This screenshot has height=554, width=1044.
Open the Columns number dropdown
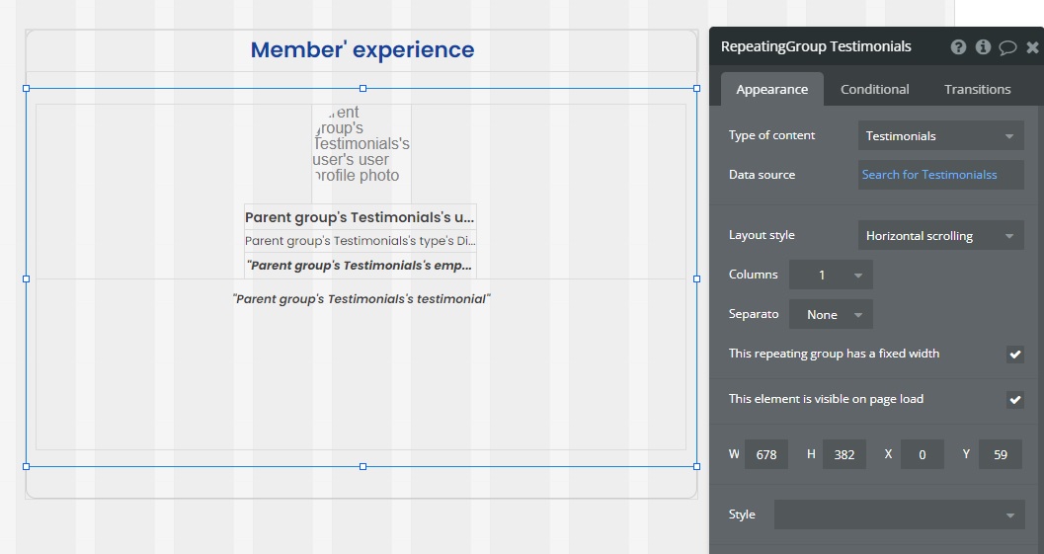(831, 276)
